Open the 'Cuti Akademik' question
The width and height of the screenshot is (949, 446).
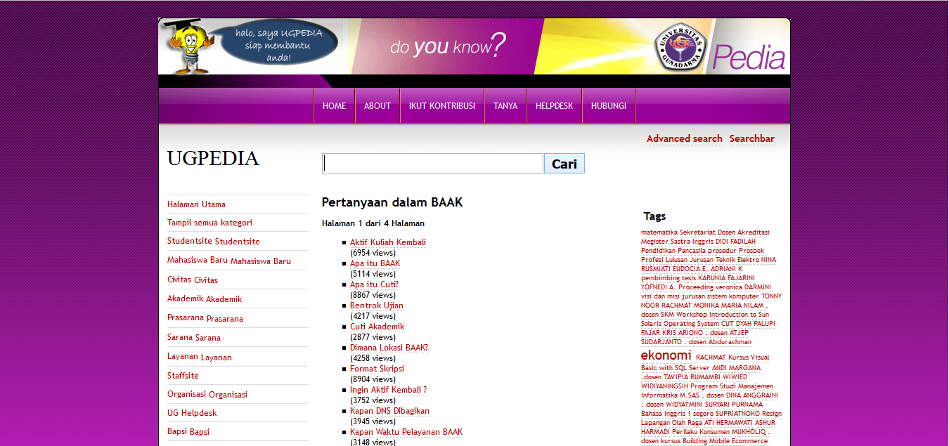click(377, 327)
